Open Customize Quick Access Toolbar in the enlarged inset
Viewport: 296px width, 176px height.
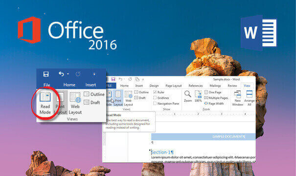[94, 74]
